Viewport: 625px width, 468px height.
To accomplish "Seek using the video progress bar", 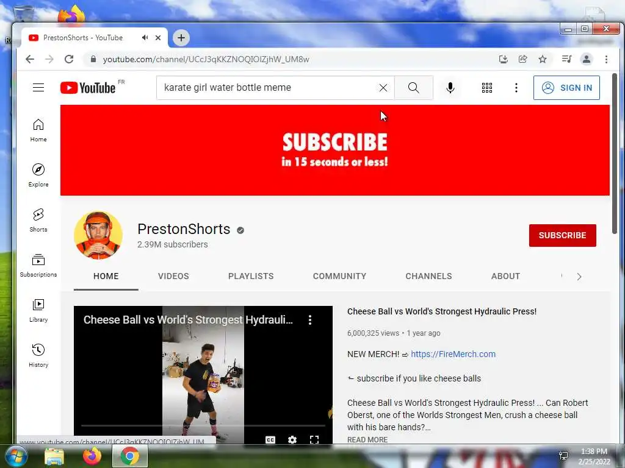I will coord(203,425).
